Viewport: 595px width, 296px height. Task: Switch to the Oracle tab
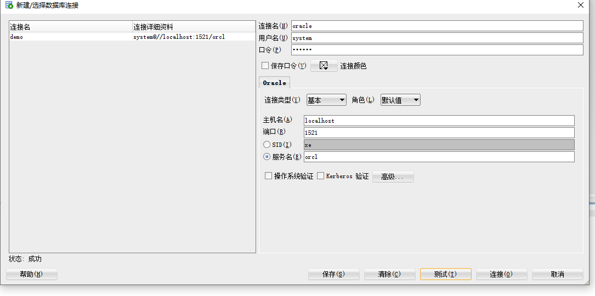(x=274, y=83)
